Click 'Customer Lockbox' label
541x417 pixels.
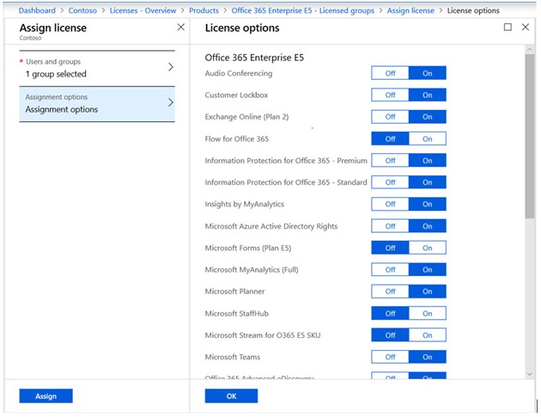coord(236,95)
